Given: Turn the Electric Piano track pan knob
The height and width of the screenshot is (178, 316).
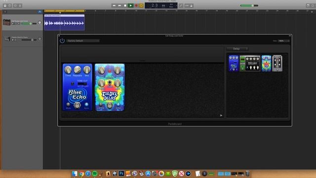Looking at the screenshot, I should tap(39, 39).
